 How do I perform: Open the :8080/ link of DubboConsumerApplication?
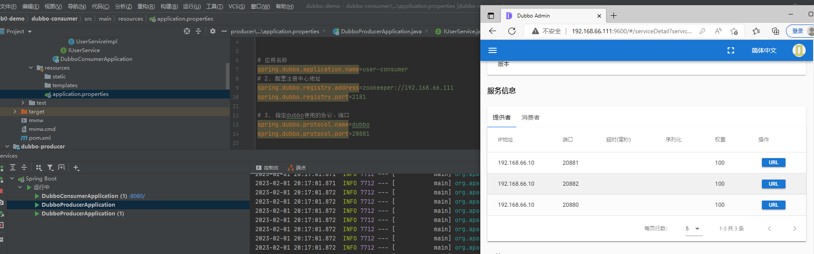tap(137, 196)
